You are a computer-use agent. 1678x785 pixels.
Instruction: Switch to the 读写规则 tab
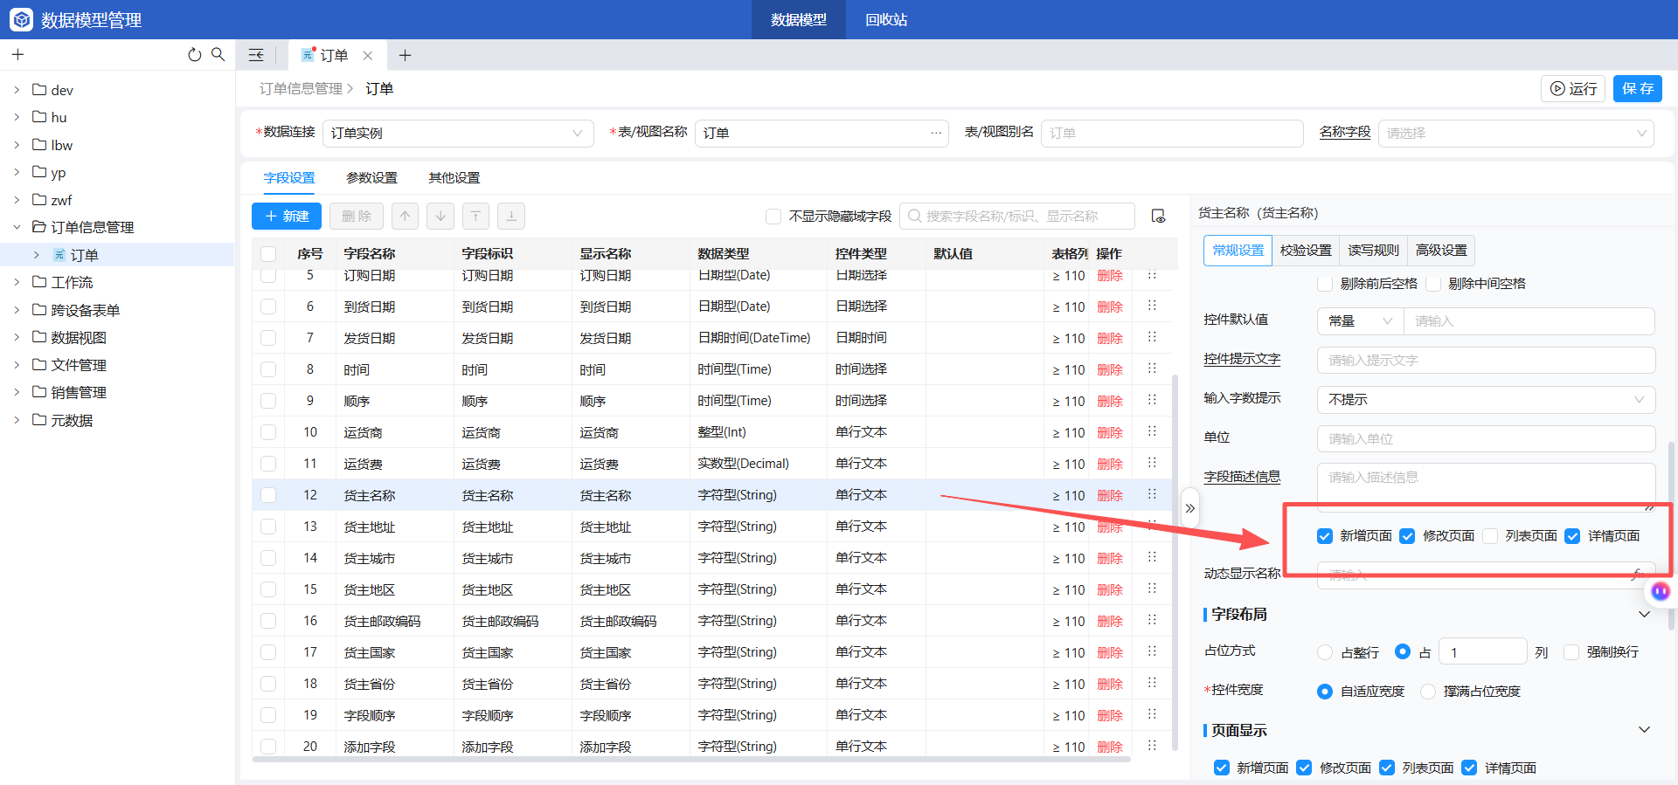[x=1373, y=251]
